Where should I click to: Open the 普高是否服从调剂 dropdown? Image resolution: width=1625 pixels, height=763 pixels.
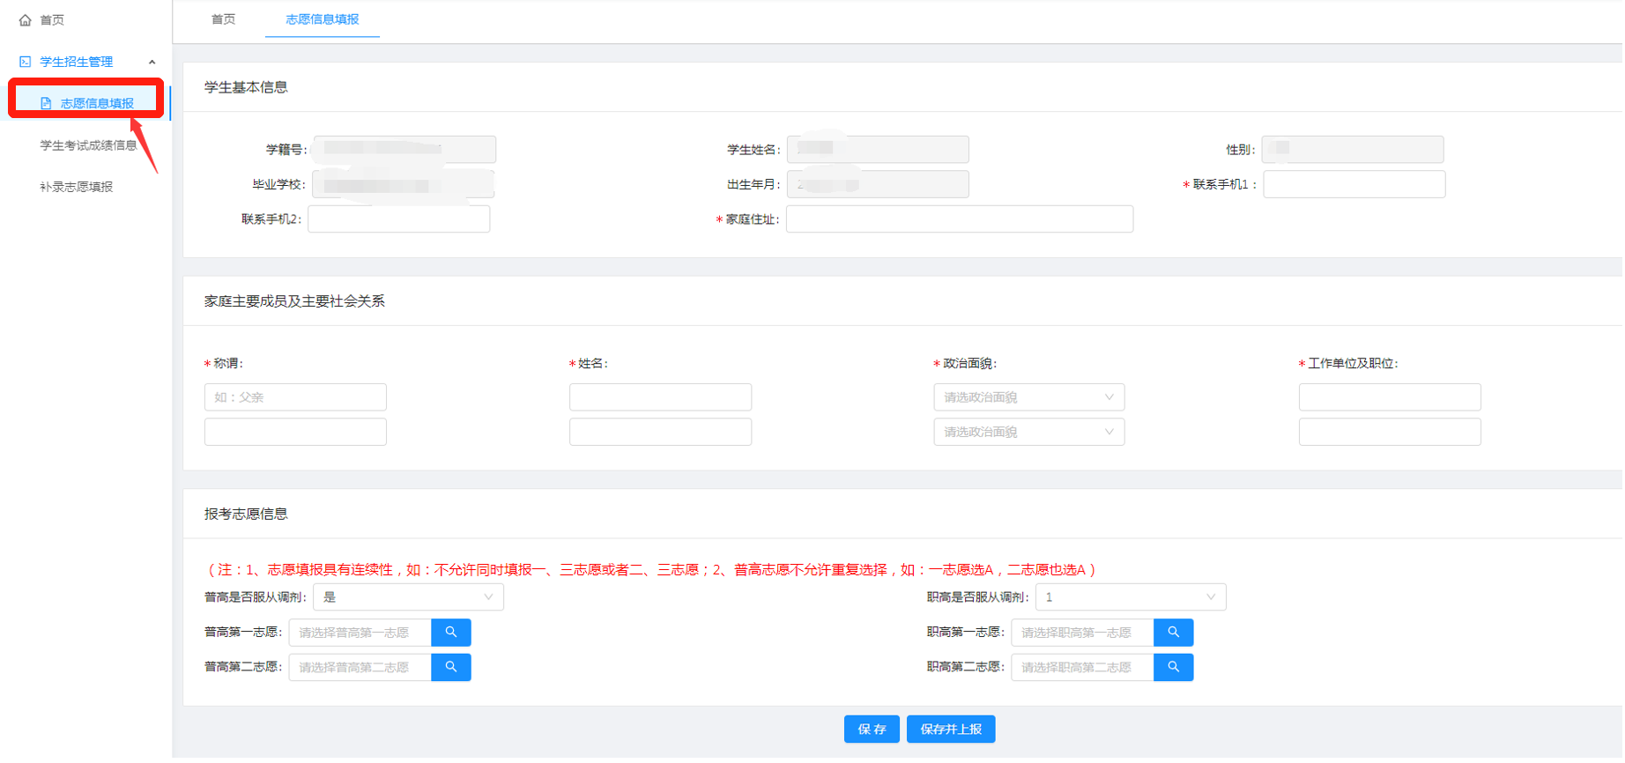tap(409, 597)
